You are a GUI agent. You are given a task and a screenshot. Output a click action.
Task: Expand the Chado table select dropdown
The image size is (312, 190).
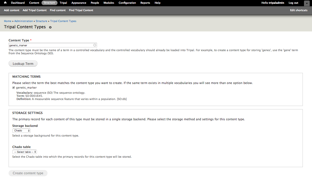click(x=25, y=152)
